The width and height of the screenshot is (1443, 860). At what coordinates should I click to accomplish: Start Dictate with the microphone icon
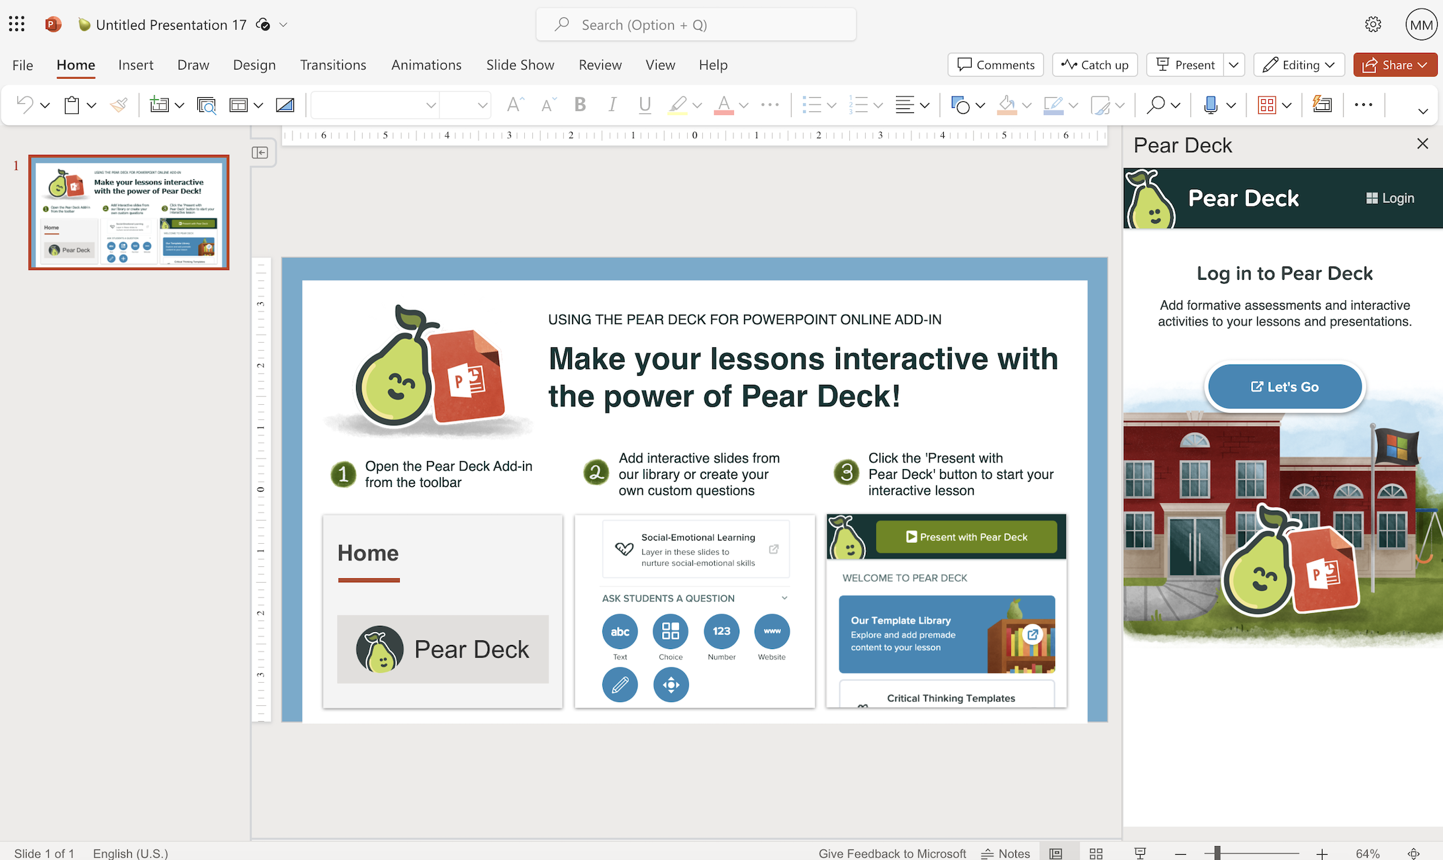point(1211,105)
